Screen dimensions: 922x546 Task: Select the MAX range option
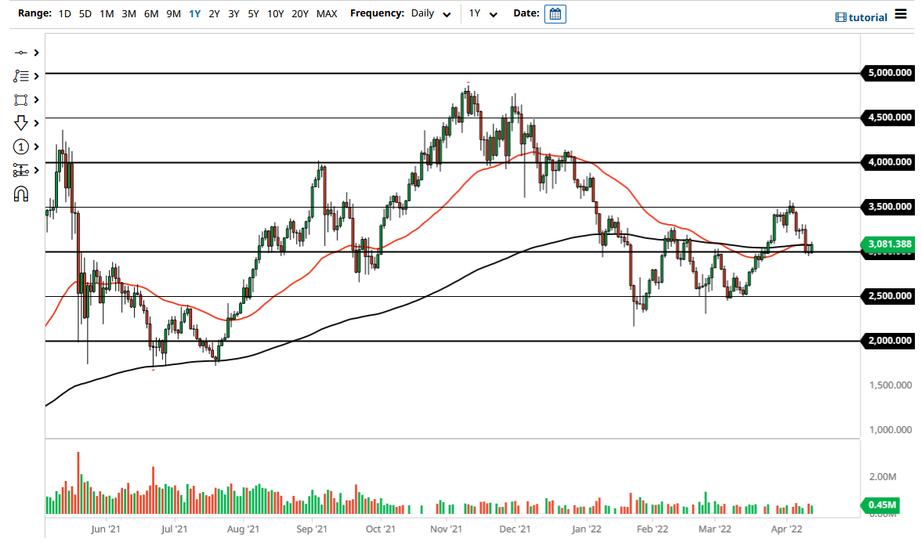coord(327,13)
